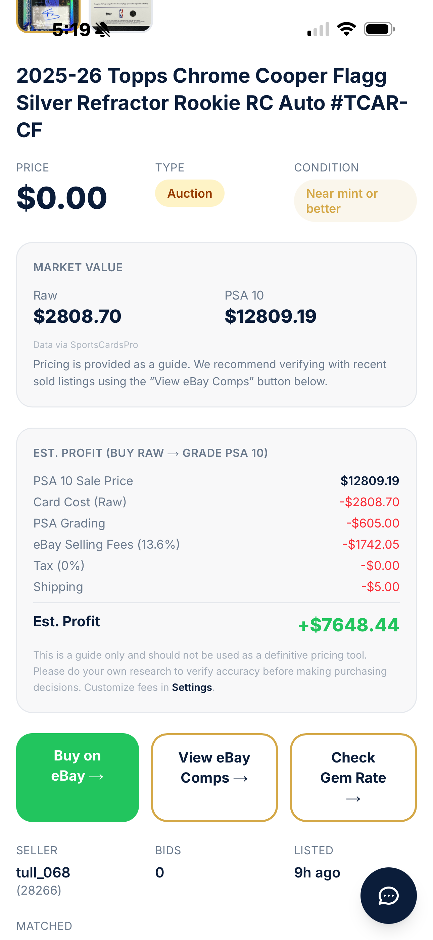Tap the PSA 10 market value $12809.19
433x940 pixels.
tap(271, 316)
